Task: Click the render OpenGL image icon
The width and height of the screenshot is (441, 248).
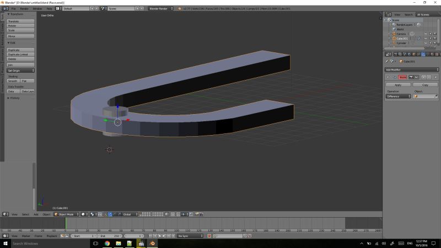Action: click(x=197, y=214)
